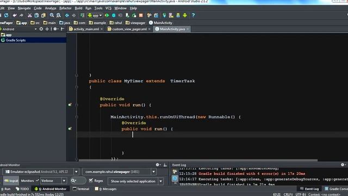The width and height of the screenshot is (348, 196).
Task: Open the Build menu
Action: [x=78, y=8]
